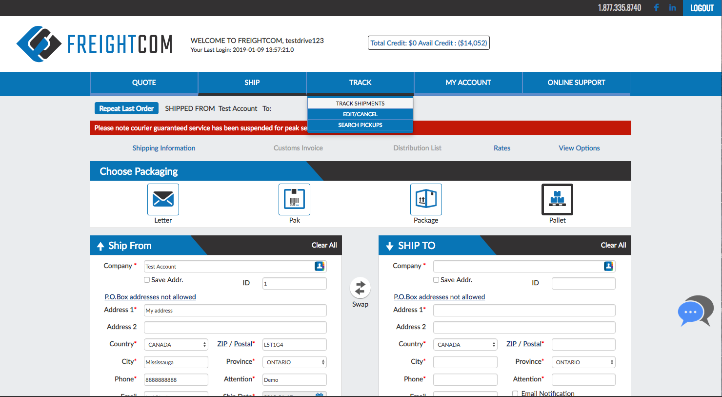
Task: Click the Repeat Last Order button
Action: tap(126, 108)
